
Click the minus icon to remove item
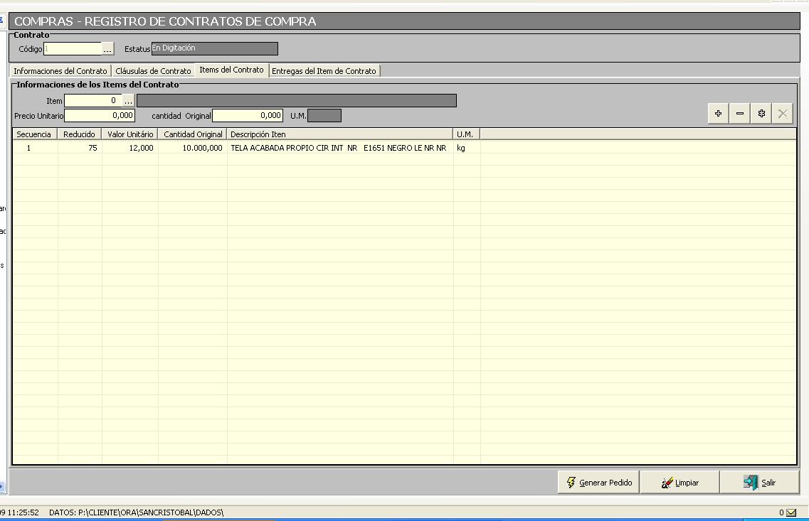(740, 114)
